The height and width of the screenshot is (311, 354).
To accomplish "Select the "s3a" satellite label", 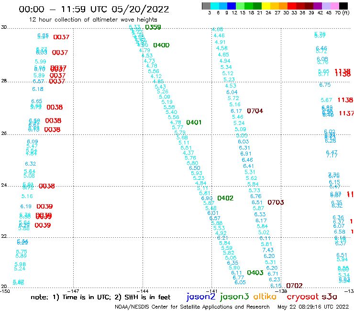I will point(330,297).
